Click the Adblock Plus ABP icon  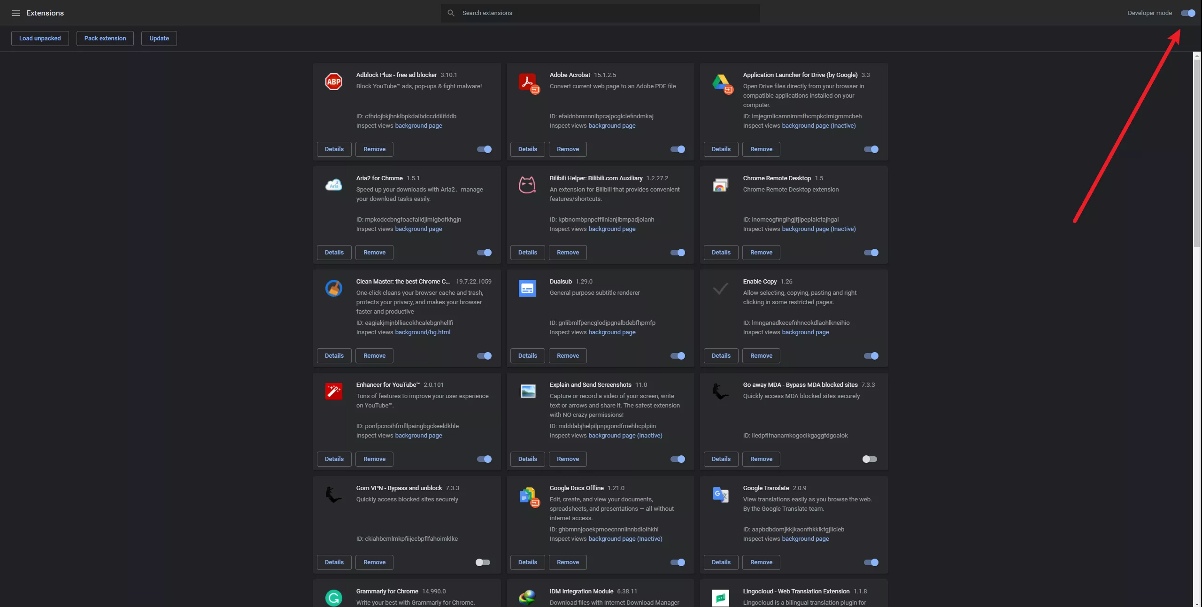pyautogui.click(x=333, y=82)
